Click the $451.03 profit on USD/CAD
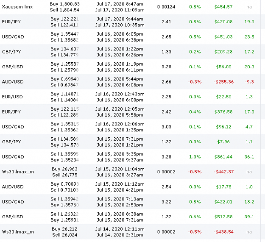 tap(223, 37)
